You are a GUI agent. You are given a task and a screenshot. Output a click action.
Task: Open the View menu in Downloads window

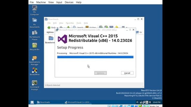pyautogui.click(x=61, y=23)
